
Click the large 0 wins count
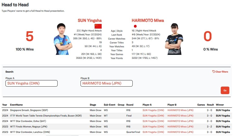point(208,36)
